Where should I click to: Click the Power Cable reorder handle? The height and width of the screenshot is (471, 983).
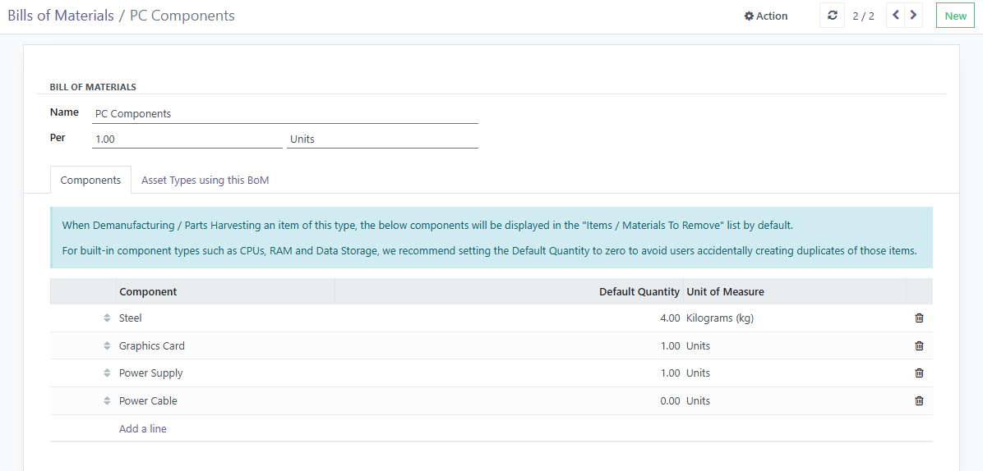pos(107,401)
